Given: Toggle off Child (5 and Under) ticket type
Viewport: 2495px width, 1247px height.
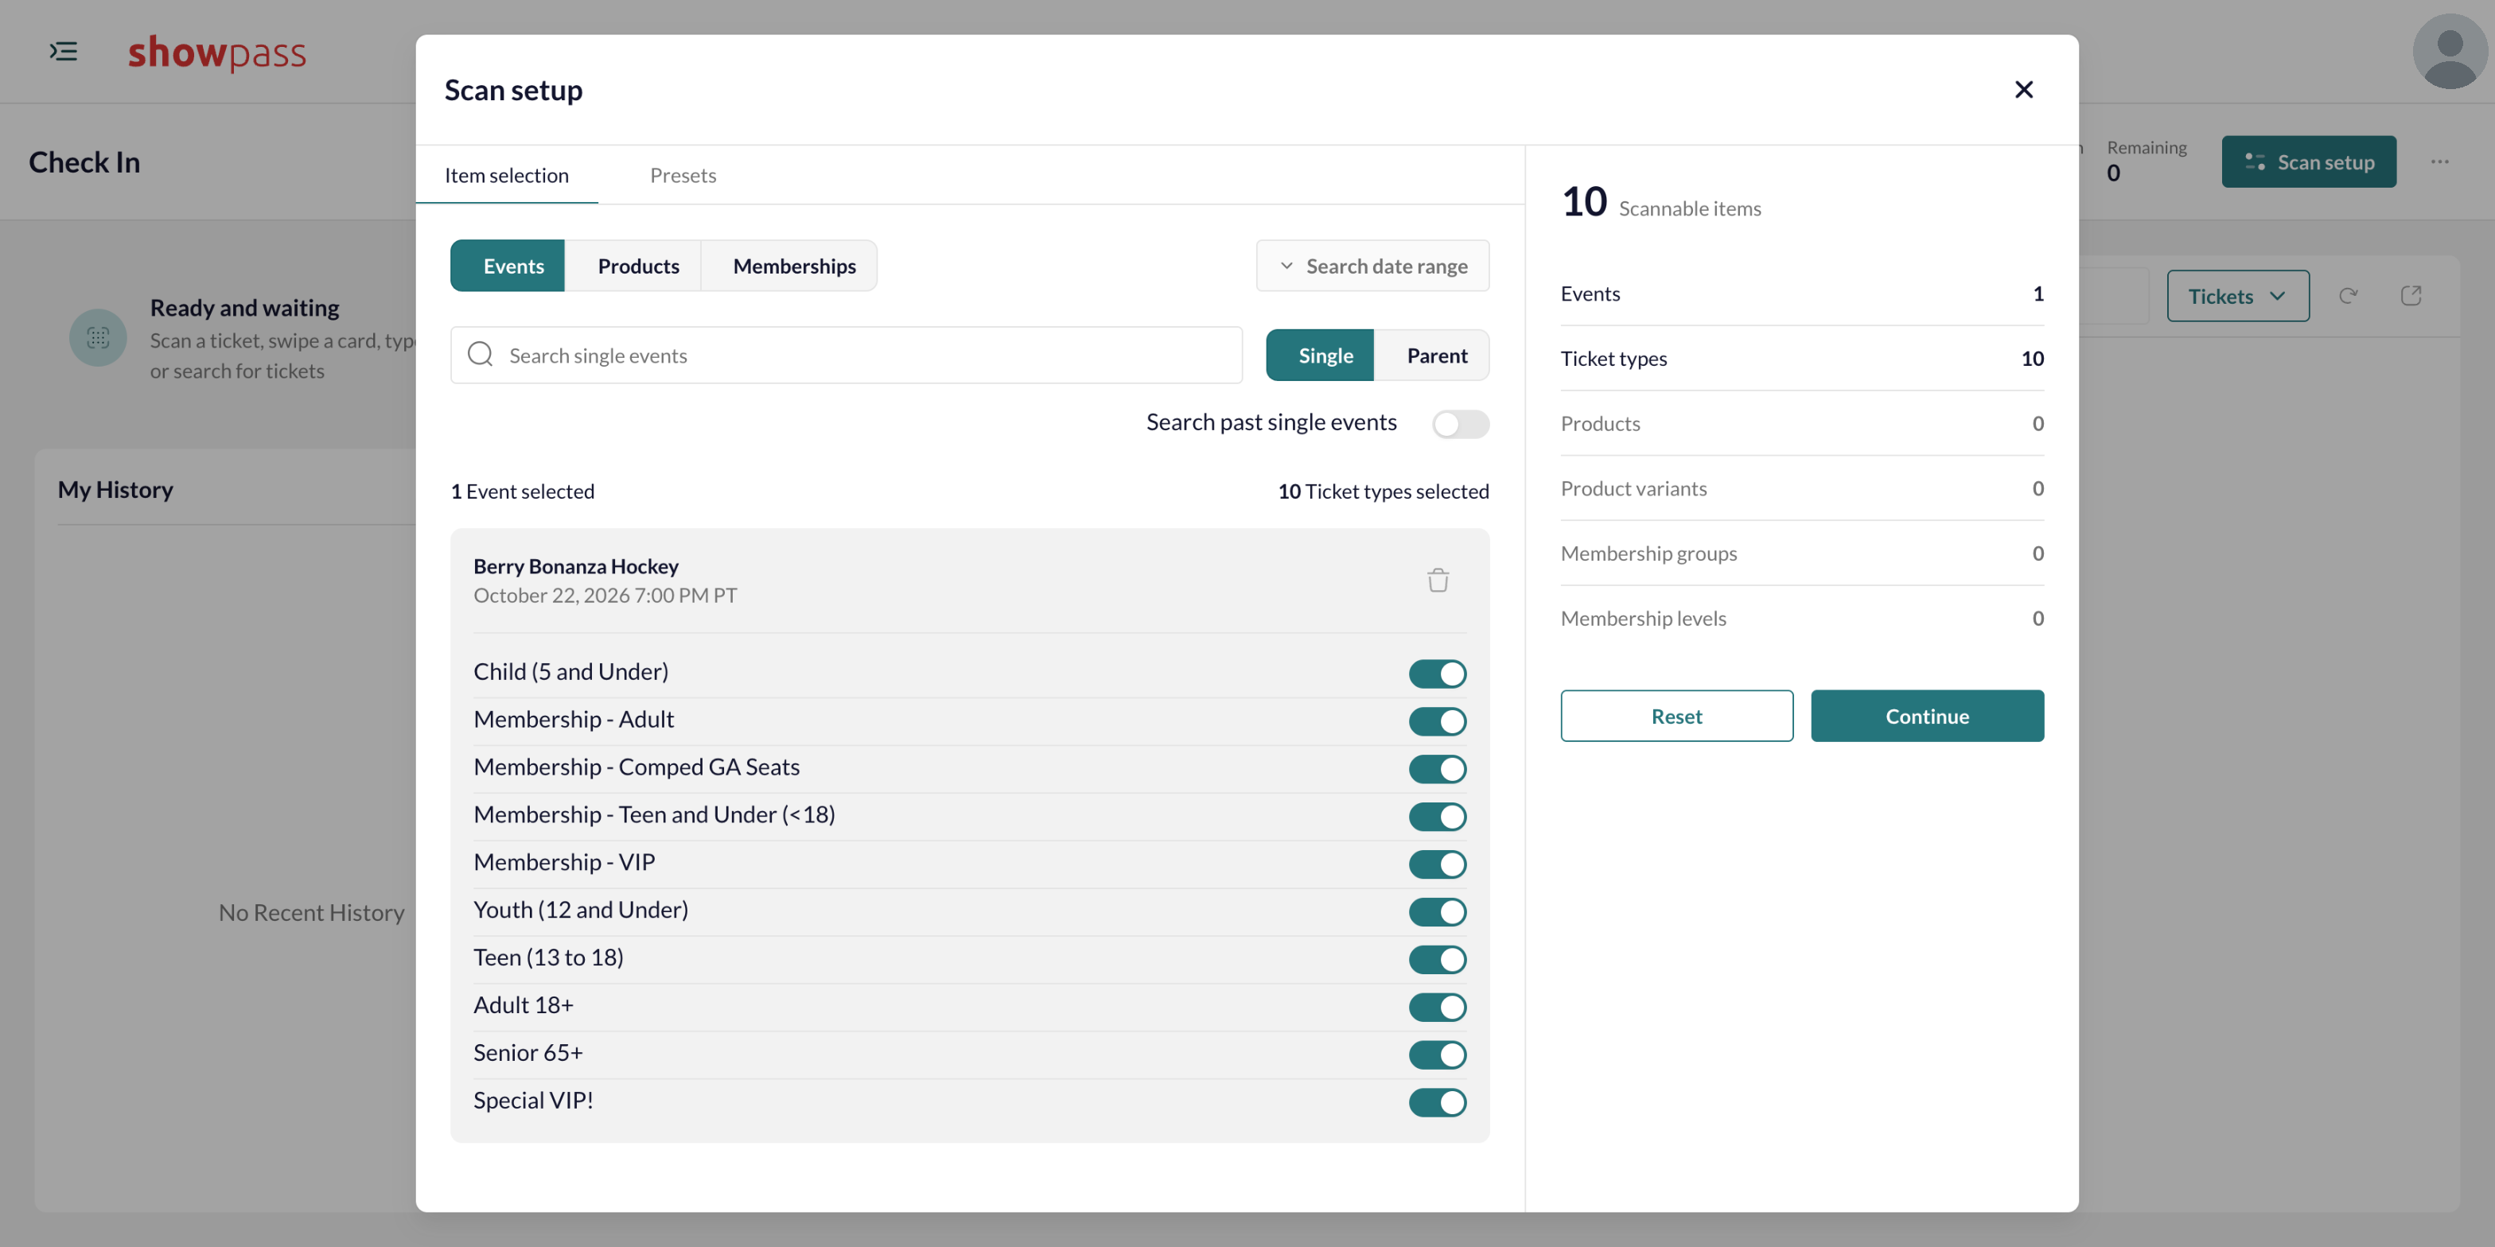Looking at the screenshot, I should [1438, 674].
